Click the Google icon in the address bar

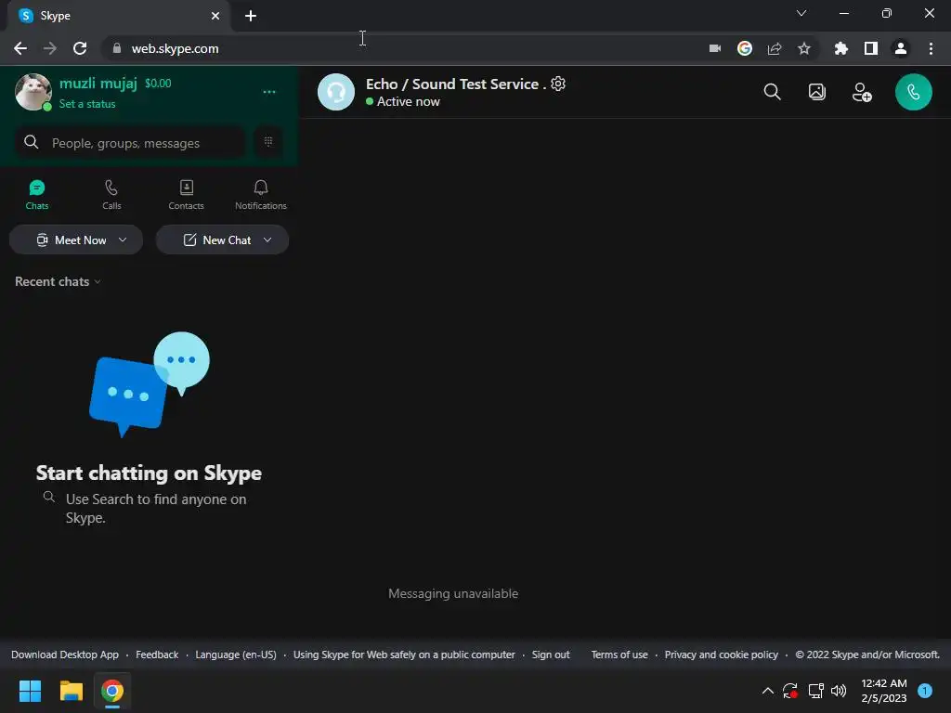[x=745, y=48]
